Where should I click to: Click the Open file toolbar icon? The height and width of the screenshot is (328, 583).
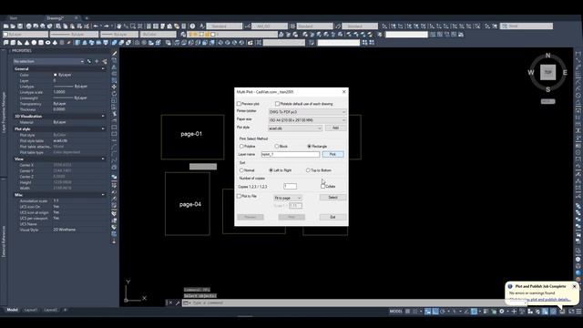pyautogui.click(x=13, y=26)
